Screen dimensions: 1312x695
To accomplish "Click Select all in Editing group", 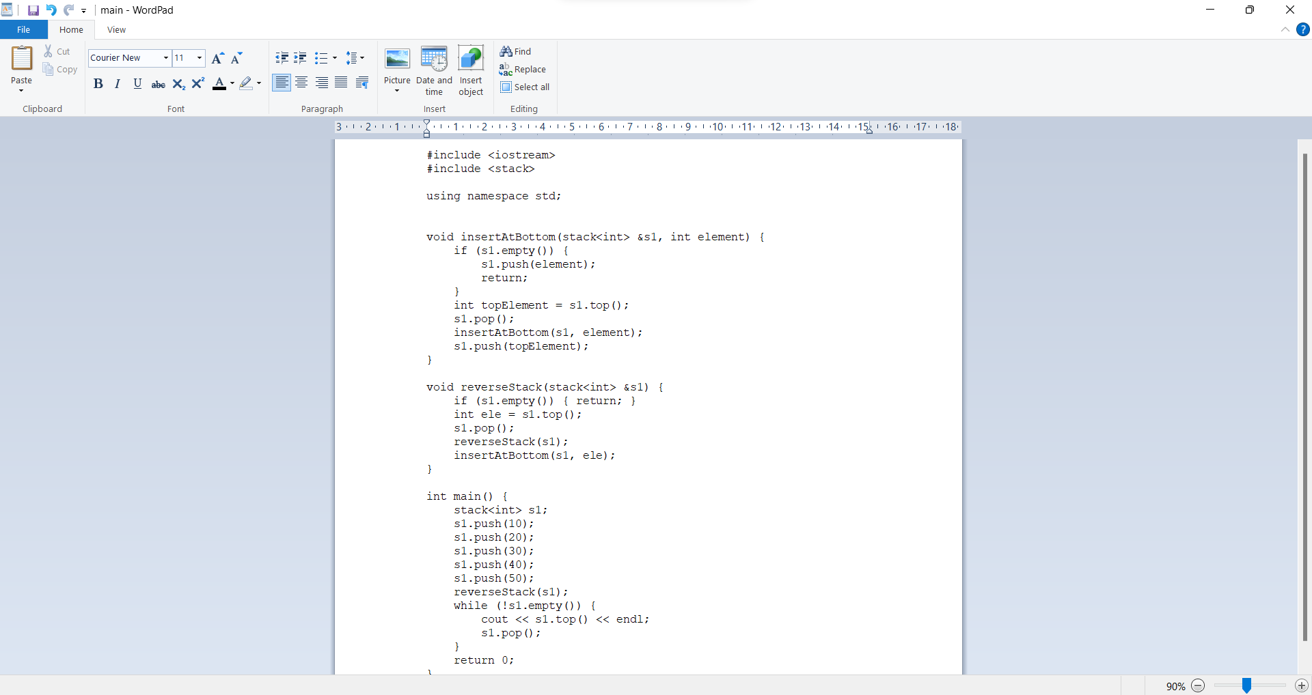I will (525, 87).
